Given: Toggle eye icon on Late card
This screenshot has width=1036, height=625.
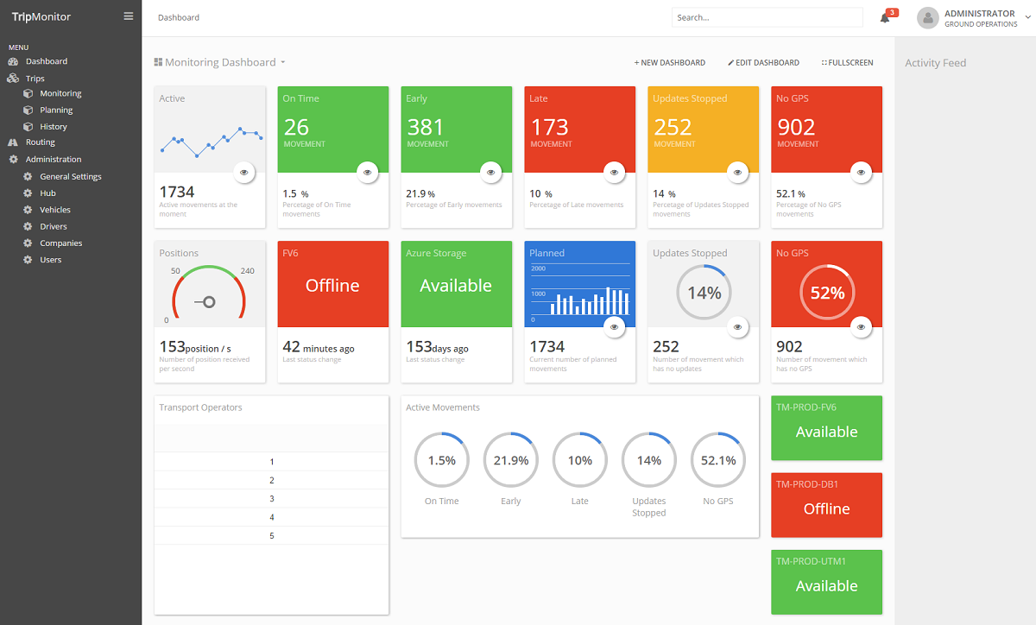Looking at the screenshot, I should pos(615,173).
